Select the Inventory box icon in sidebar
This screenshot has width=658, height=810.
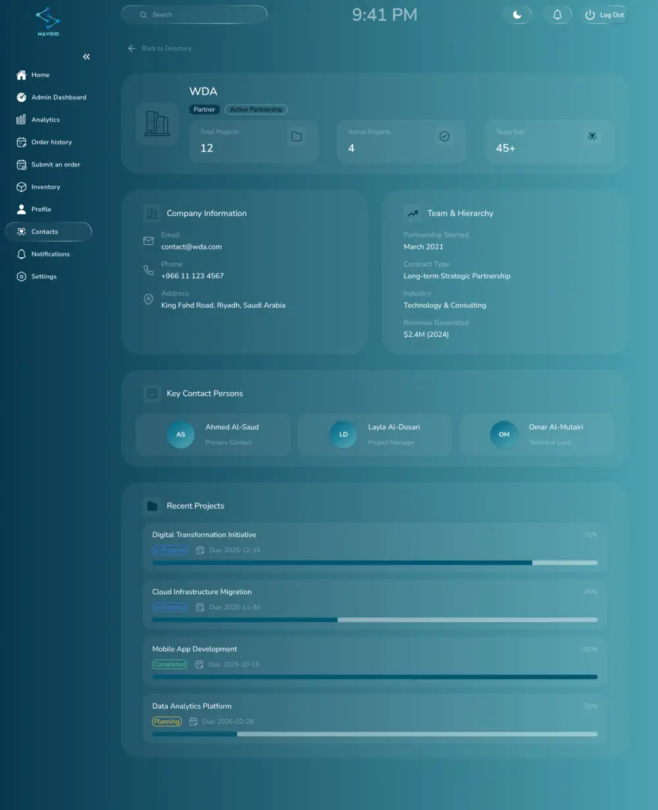point(20,186)
